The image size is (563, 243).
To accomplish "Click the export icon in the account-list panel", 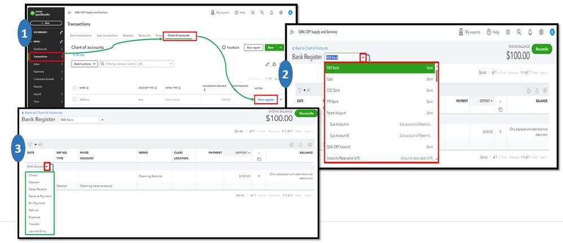I will click(537, 91).
